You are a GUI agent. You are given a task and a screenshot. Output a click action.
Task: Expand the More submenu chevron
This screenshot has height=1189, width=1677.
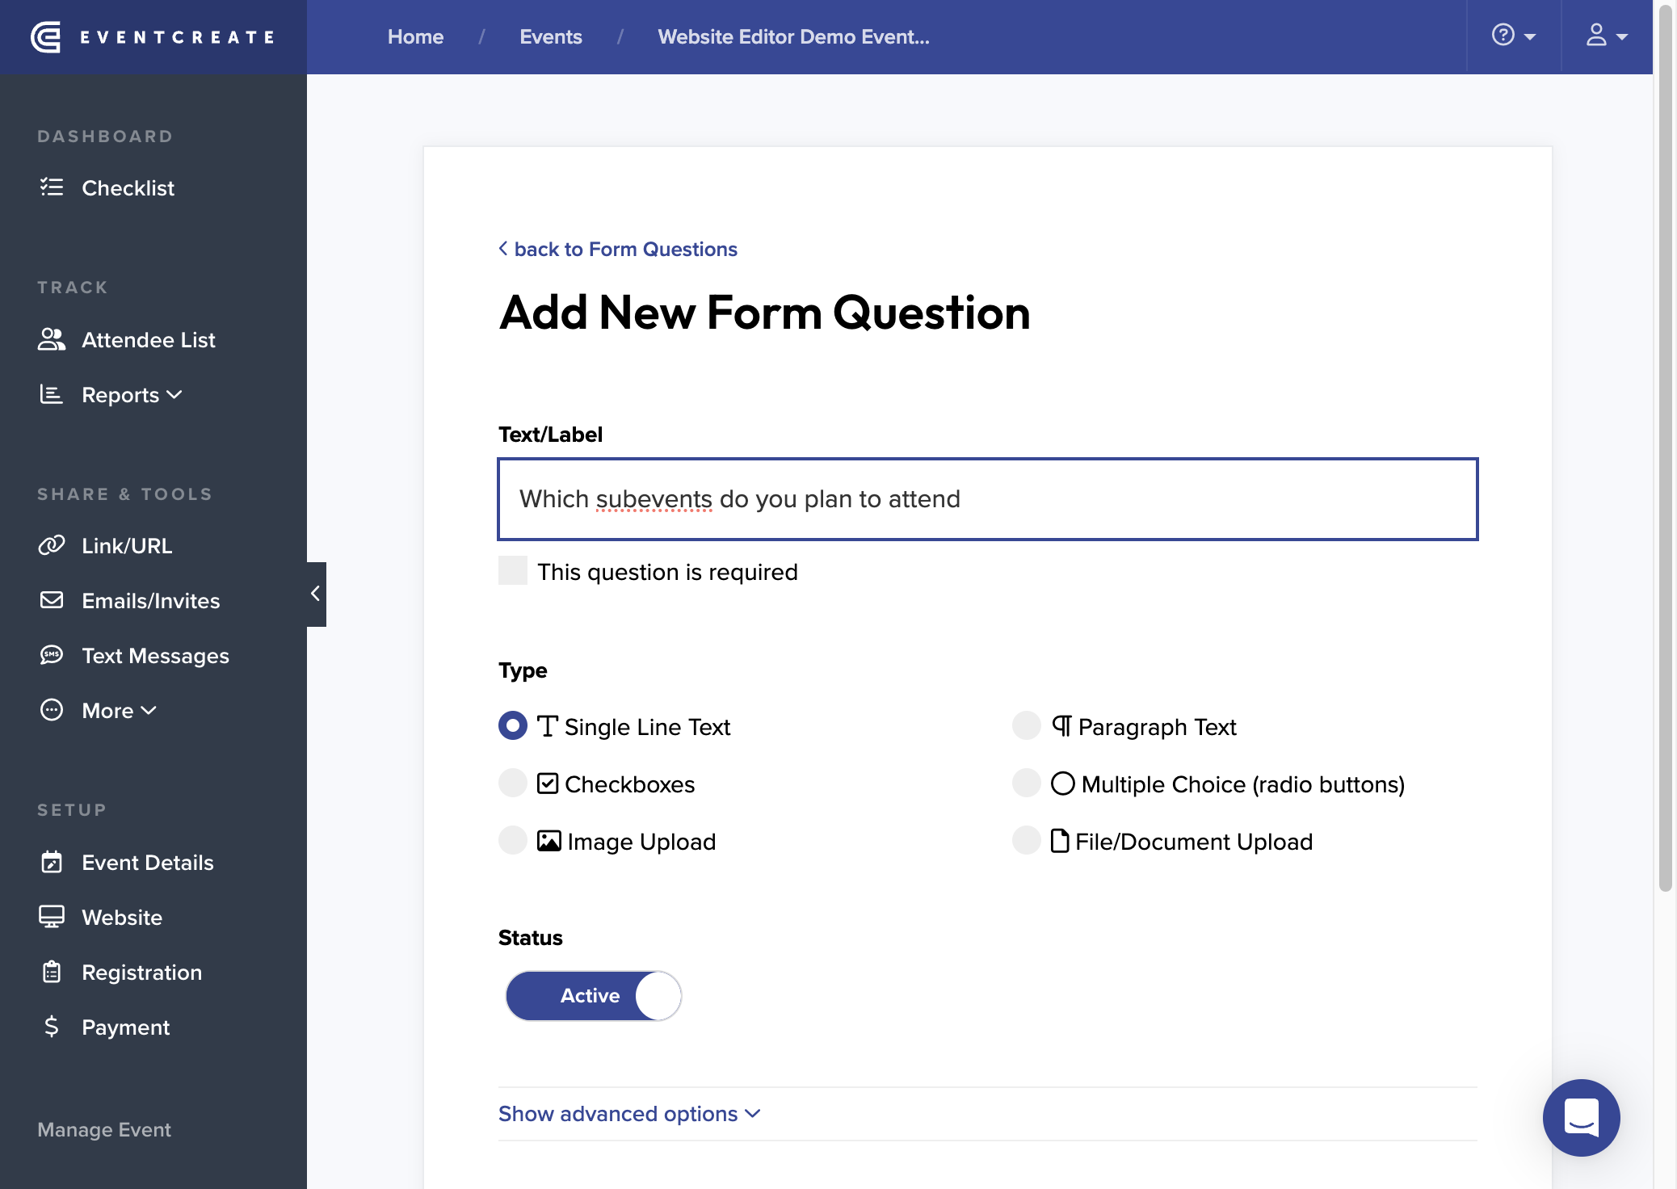click(x=149, y=711)
